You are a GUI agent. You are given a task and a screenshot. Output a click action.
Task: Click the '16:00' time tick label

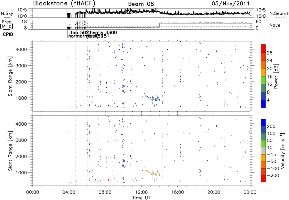click(x=177, y=192)
